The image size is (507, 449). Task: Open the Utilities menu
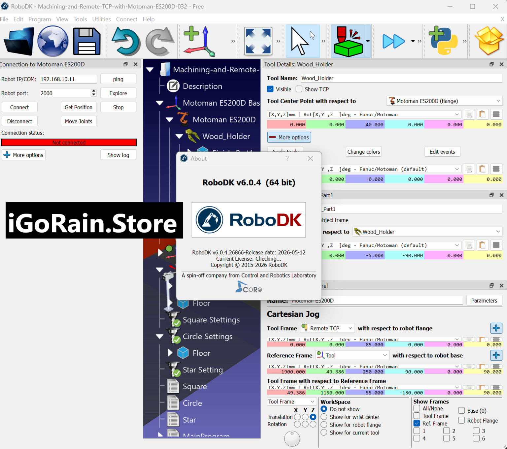point(101,19)
